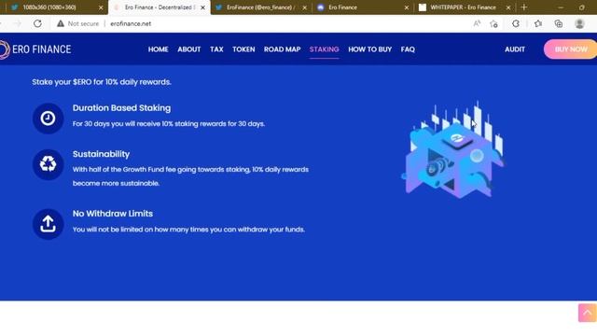Screen dimensions: 597x336
Task: Open the TOKEN navigation link
Action: click(x=243, y=49)
